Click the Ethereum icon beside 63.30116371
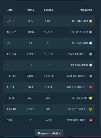The image size is (101, 138). pos(91,32)
